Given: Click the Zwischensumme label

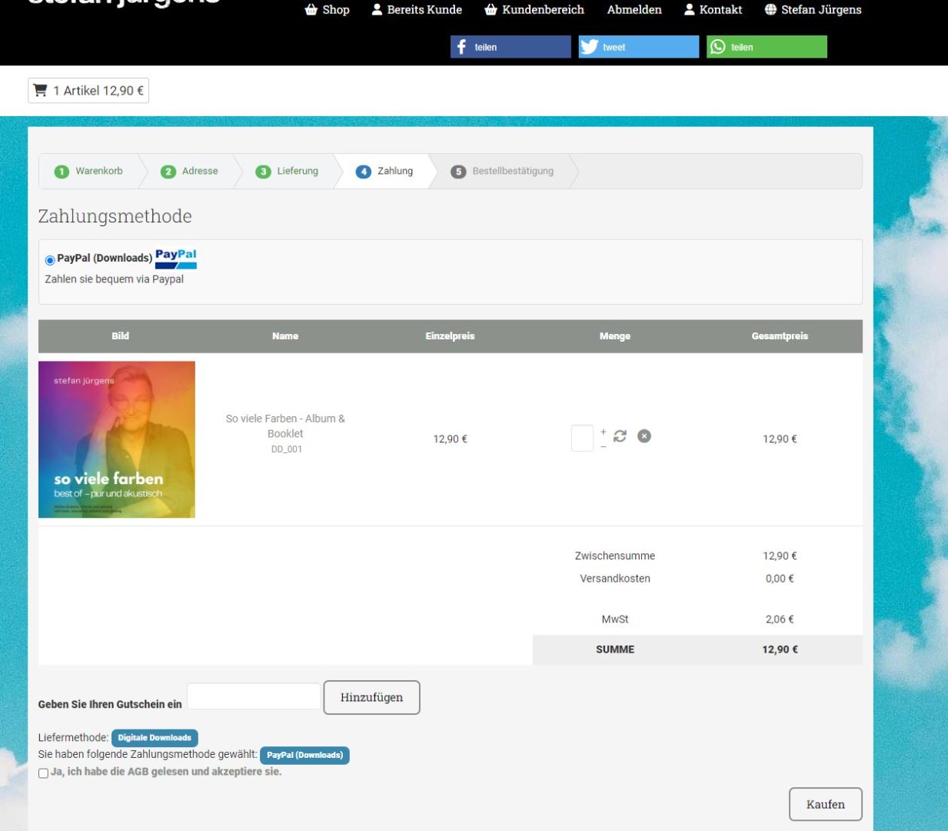Looking at the screenshot, I should click(x=615, y=556).
